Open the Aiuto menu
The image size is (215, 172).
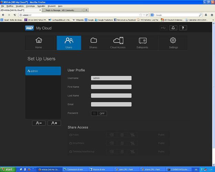pos(60,6)
